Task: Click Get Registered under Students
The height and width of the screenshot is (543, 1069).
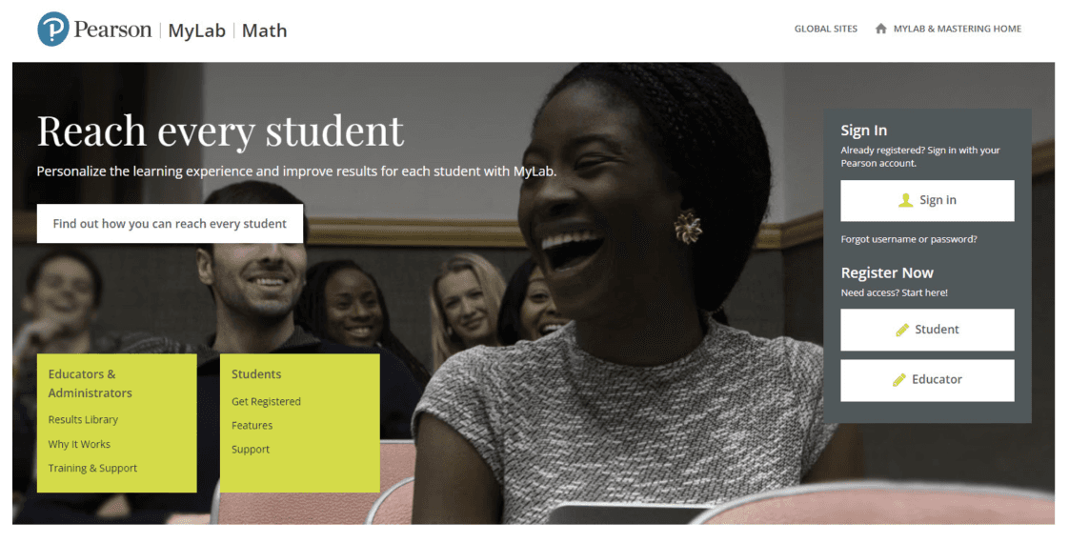Action: [266, 402]
